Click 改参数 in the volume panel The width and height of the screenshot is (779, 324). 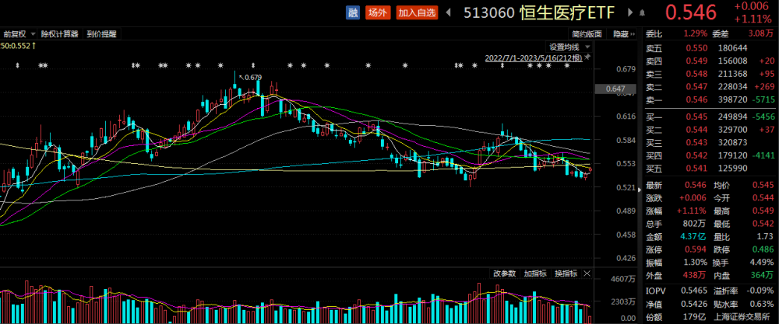pos(505,273)
